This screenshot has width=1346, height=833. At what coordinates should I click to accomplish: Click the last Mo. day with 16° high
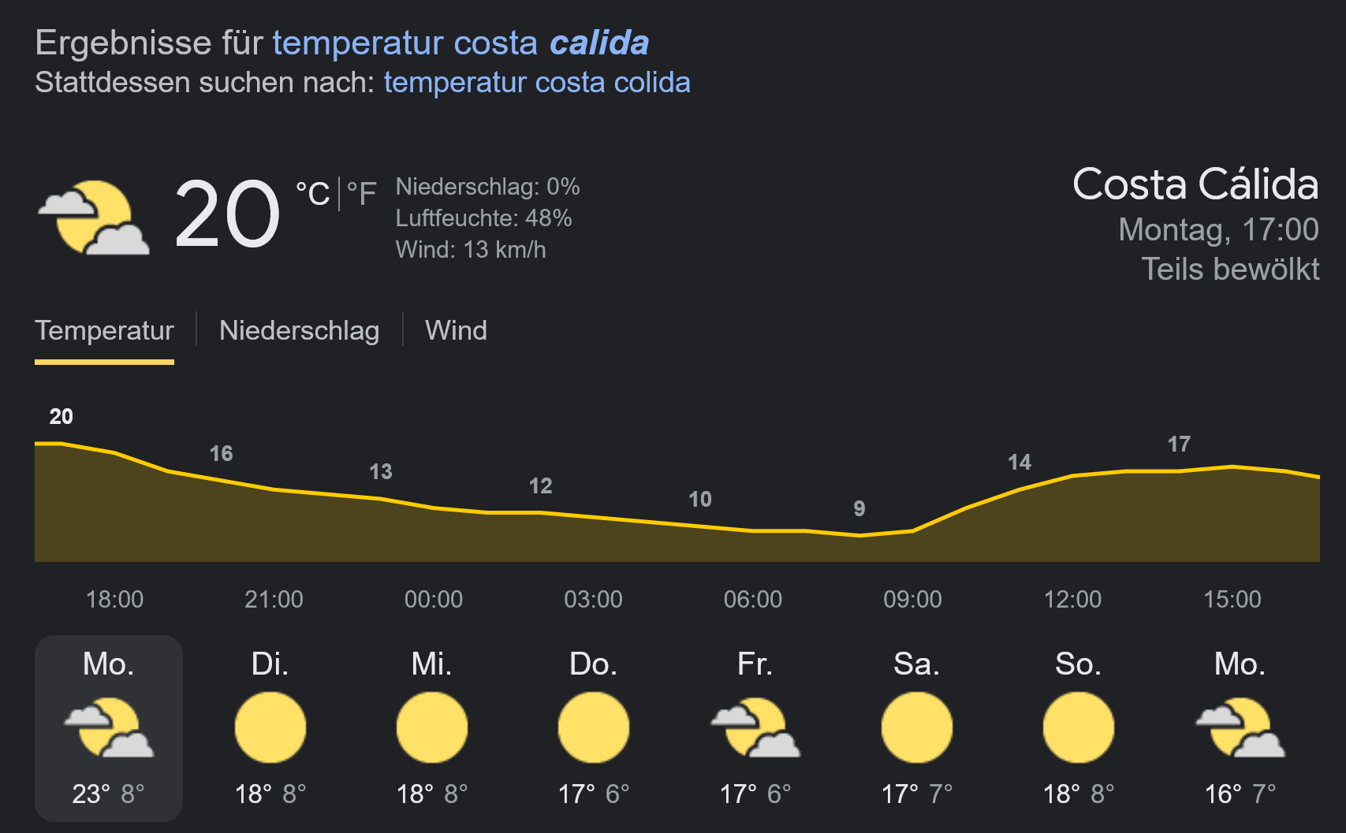pyautogui.click(x=1240, y=727)
